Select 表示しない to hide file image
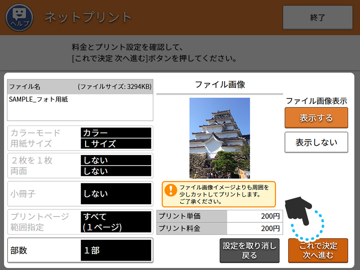Screen dimensions: 360x270 click(316, 142)
